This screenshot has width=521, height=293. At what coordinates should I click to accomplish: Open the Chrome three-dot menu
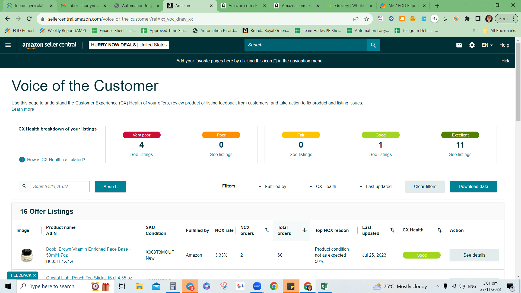514,19
